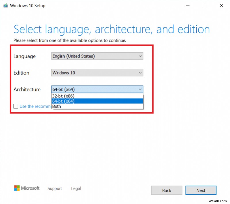Click the Language label
Viewport: 230px width, 204px height.
pyautogui.click(x=24, y=56)
